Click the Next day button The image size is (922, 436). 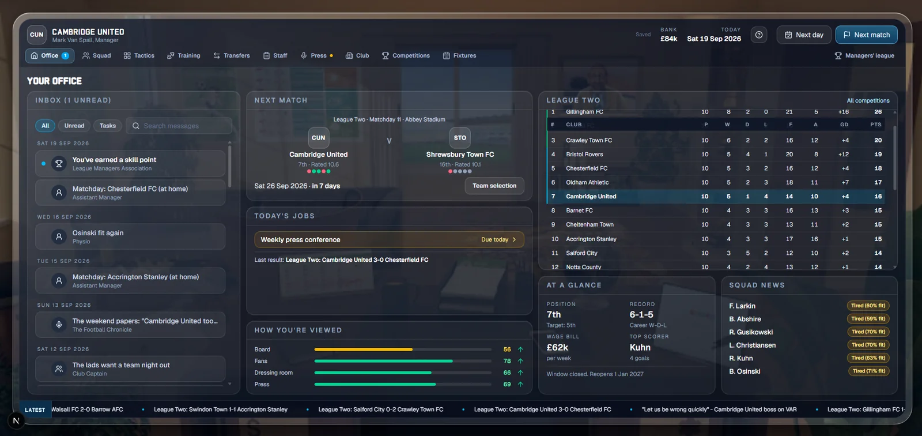(804, 35)
